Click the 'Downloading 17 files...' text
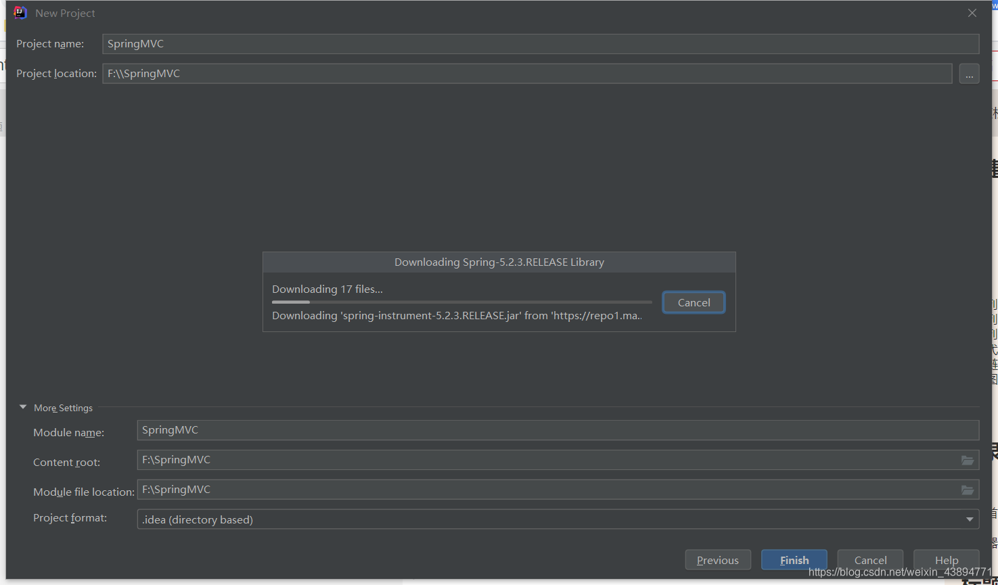The height and width of the screenshot is (585, 998). 327,289
